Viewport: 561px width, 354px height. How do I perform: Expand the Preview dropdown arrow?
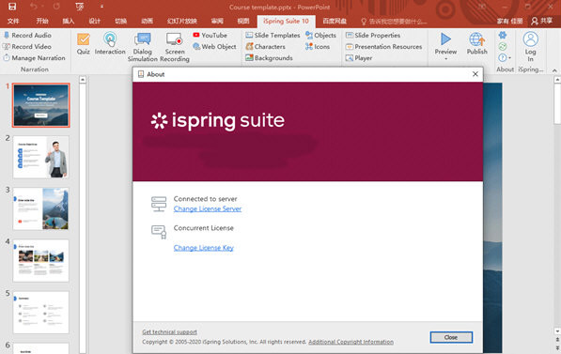coord(445,58)
